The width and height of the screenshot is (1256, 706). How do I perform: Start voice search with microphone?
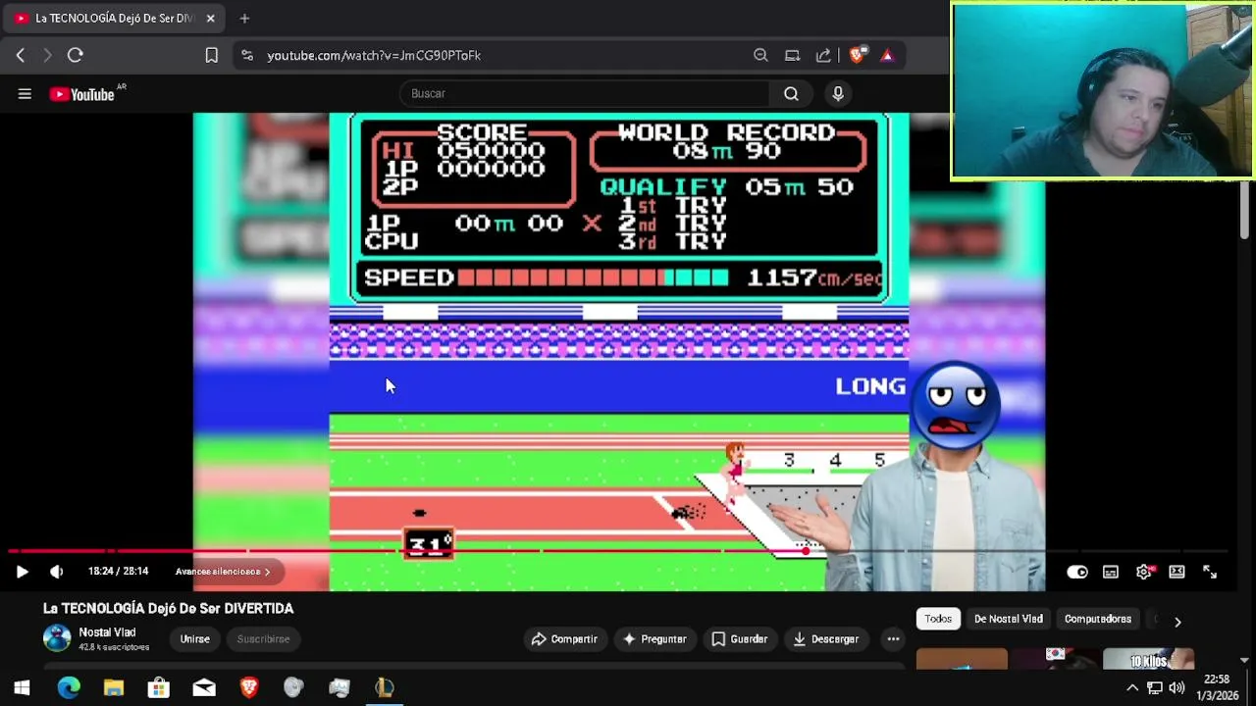[x=838, y=93]
